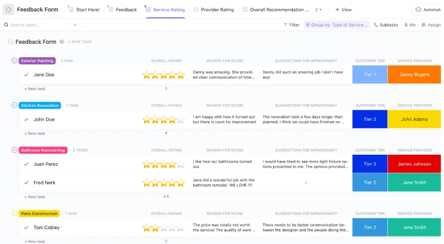Toggle the checkmark for Jane Doe task

tap(26, 74)
